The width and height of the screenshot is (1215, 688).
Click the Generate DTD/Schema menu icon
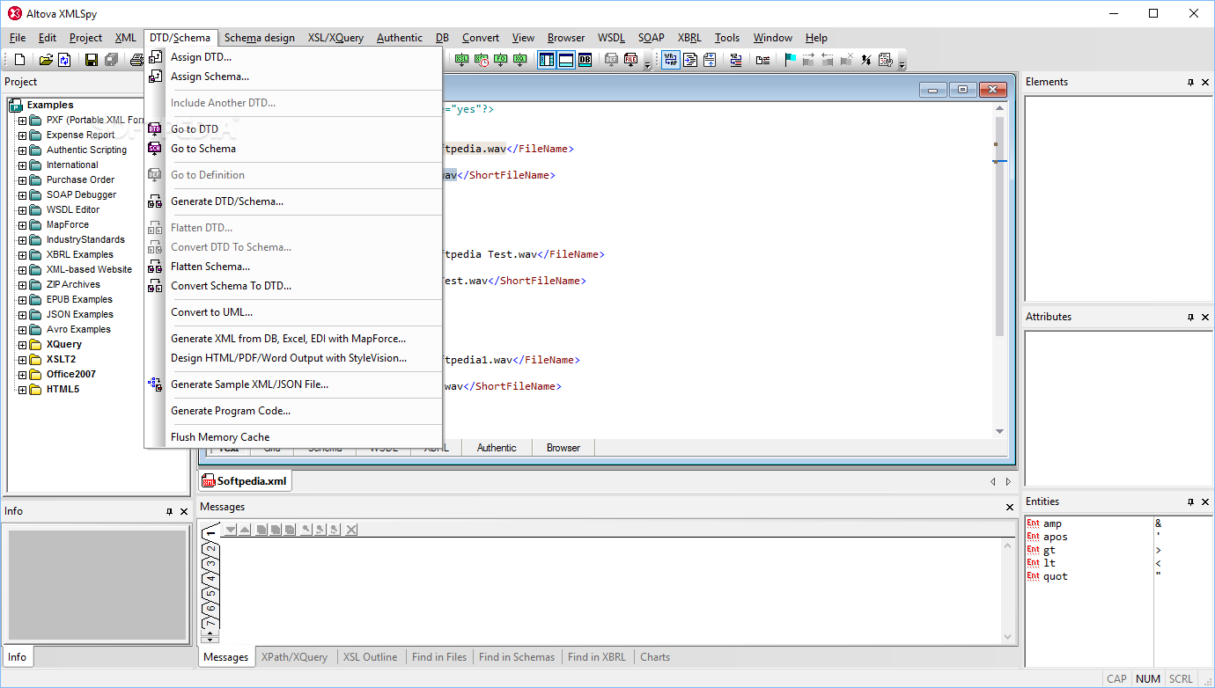(x=156, y=201)
